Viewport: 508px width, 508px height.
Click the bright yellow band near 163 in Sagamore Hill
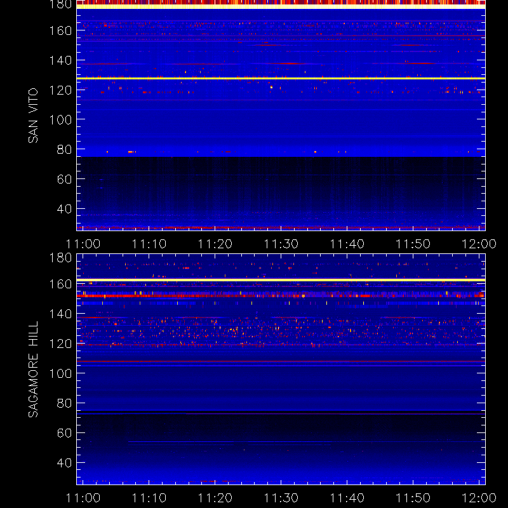coord(281,280)
